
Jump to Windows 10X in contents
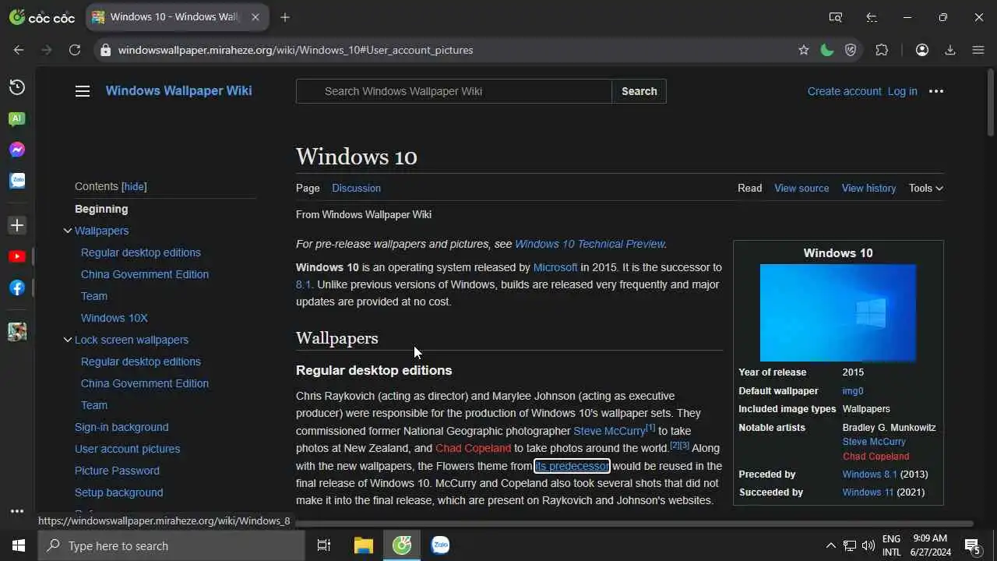[x=114, y=318]
